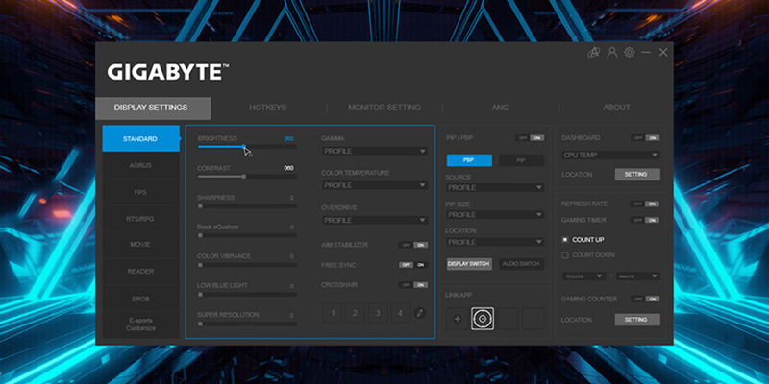Switch to the DISPLAY SETTINGS tab

pyautogui.click(x=153, y=108)
